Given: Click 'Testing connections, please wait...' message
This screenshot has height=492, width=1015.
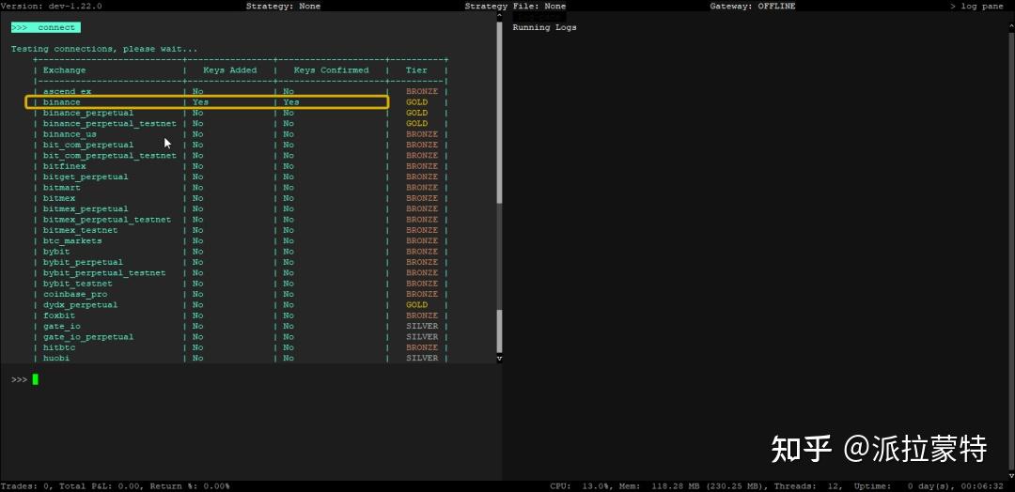Looking at the screenshot, I should point(104,49).
